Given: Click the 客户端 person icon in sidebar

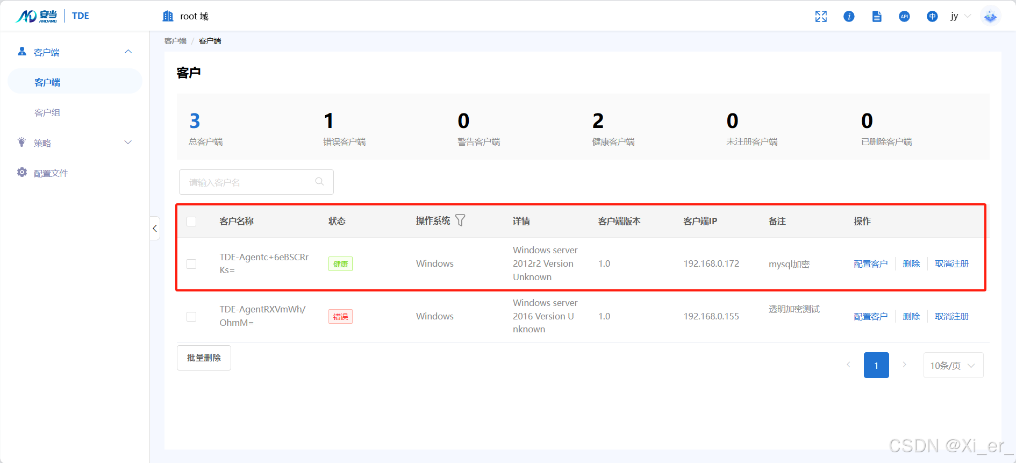Looking at the screenshot, I should (x=22, y=52).
